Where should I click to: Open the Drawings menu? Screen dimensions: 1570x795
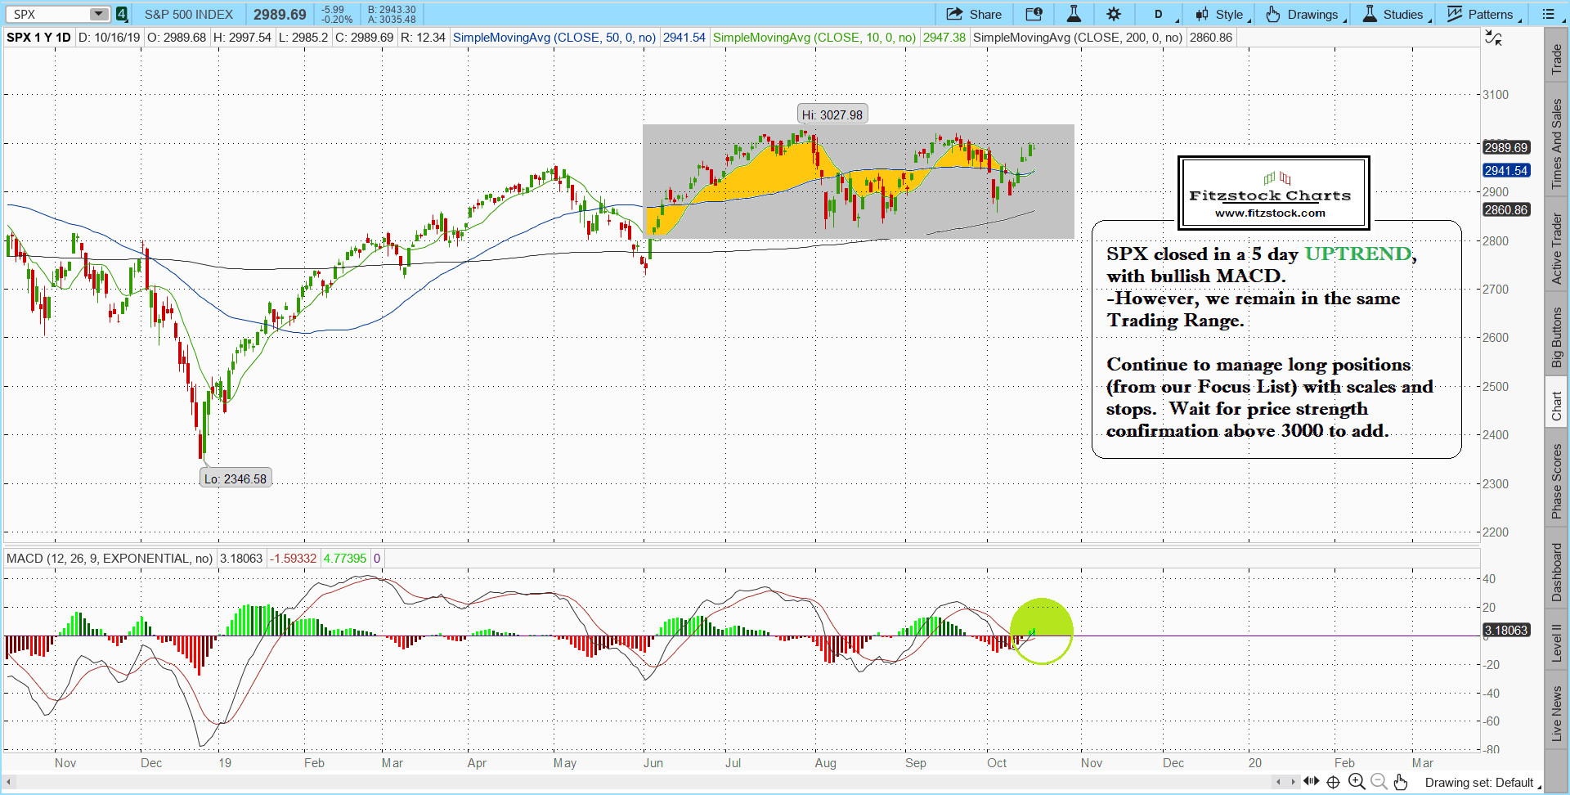click(1303, 14)
